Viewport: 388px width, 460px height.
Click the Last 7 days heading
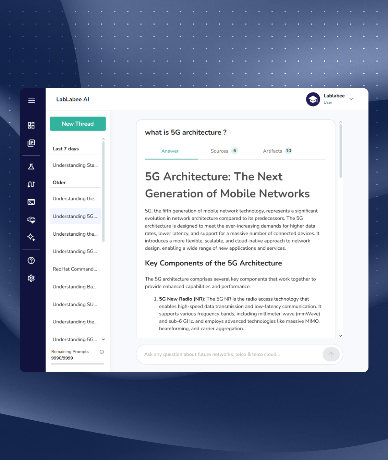[x=66, y=149]
